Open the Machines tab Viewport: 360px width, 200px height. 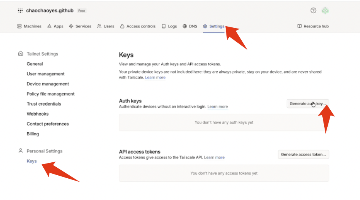[x=29, y=26]
